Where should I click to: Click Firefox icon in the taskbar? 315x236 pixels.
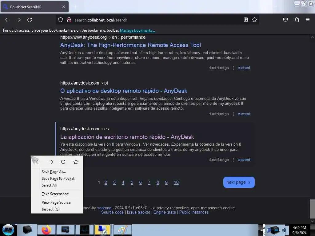point(46,230)
